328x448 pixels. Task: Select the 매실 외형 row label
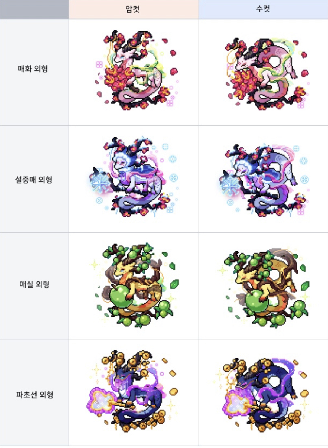click(34, 284)
